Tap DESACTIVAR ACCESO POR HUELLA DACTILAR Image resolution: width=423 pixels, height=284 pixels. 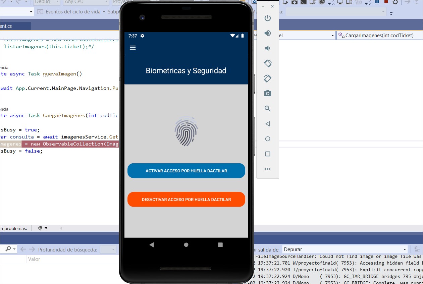(186, 200)
